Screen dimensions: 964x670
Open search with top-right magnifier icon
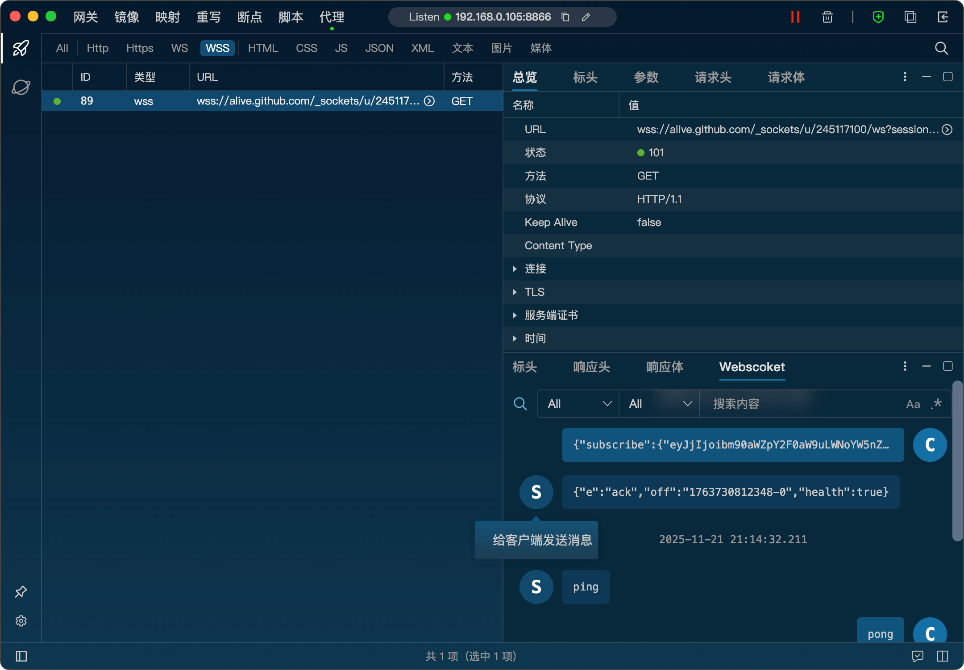[x=941, y=48]
